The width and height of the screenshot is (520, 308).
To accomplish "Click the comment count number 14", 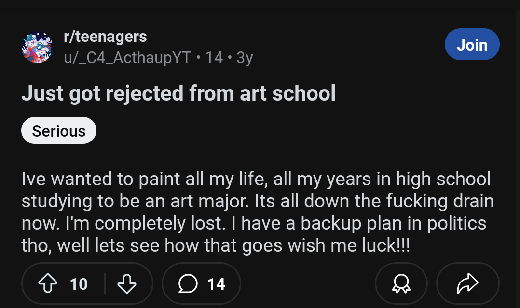I will pyautogui.click(x=216, y=284).
